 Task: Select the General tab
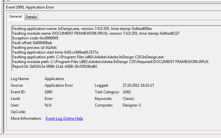click(x=16, y=16)
